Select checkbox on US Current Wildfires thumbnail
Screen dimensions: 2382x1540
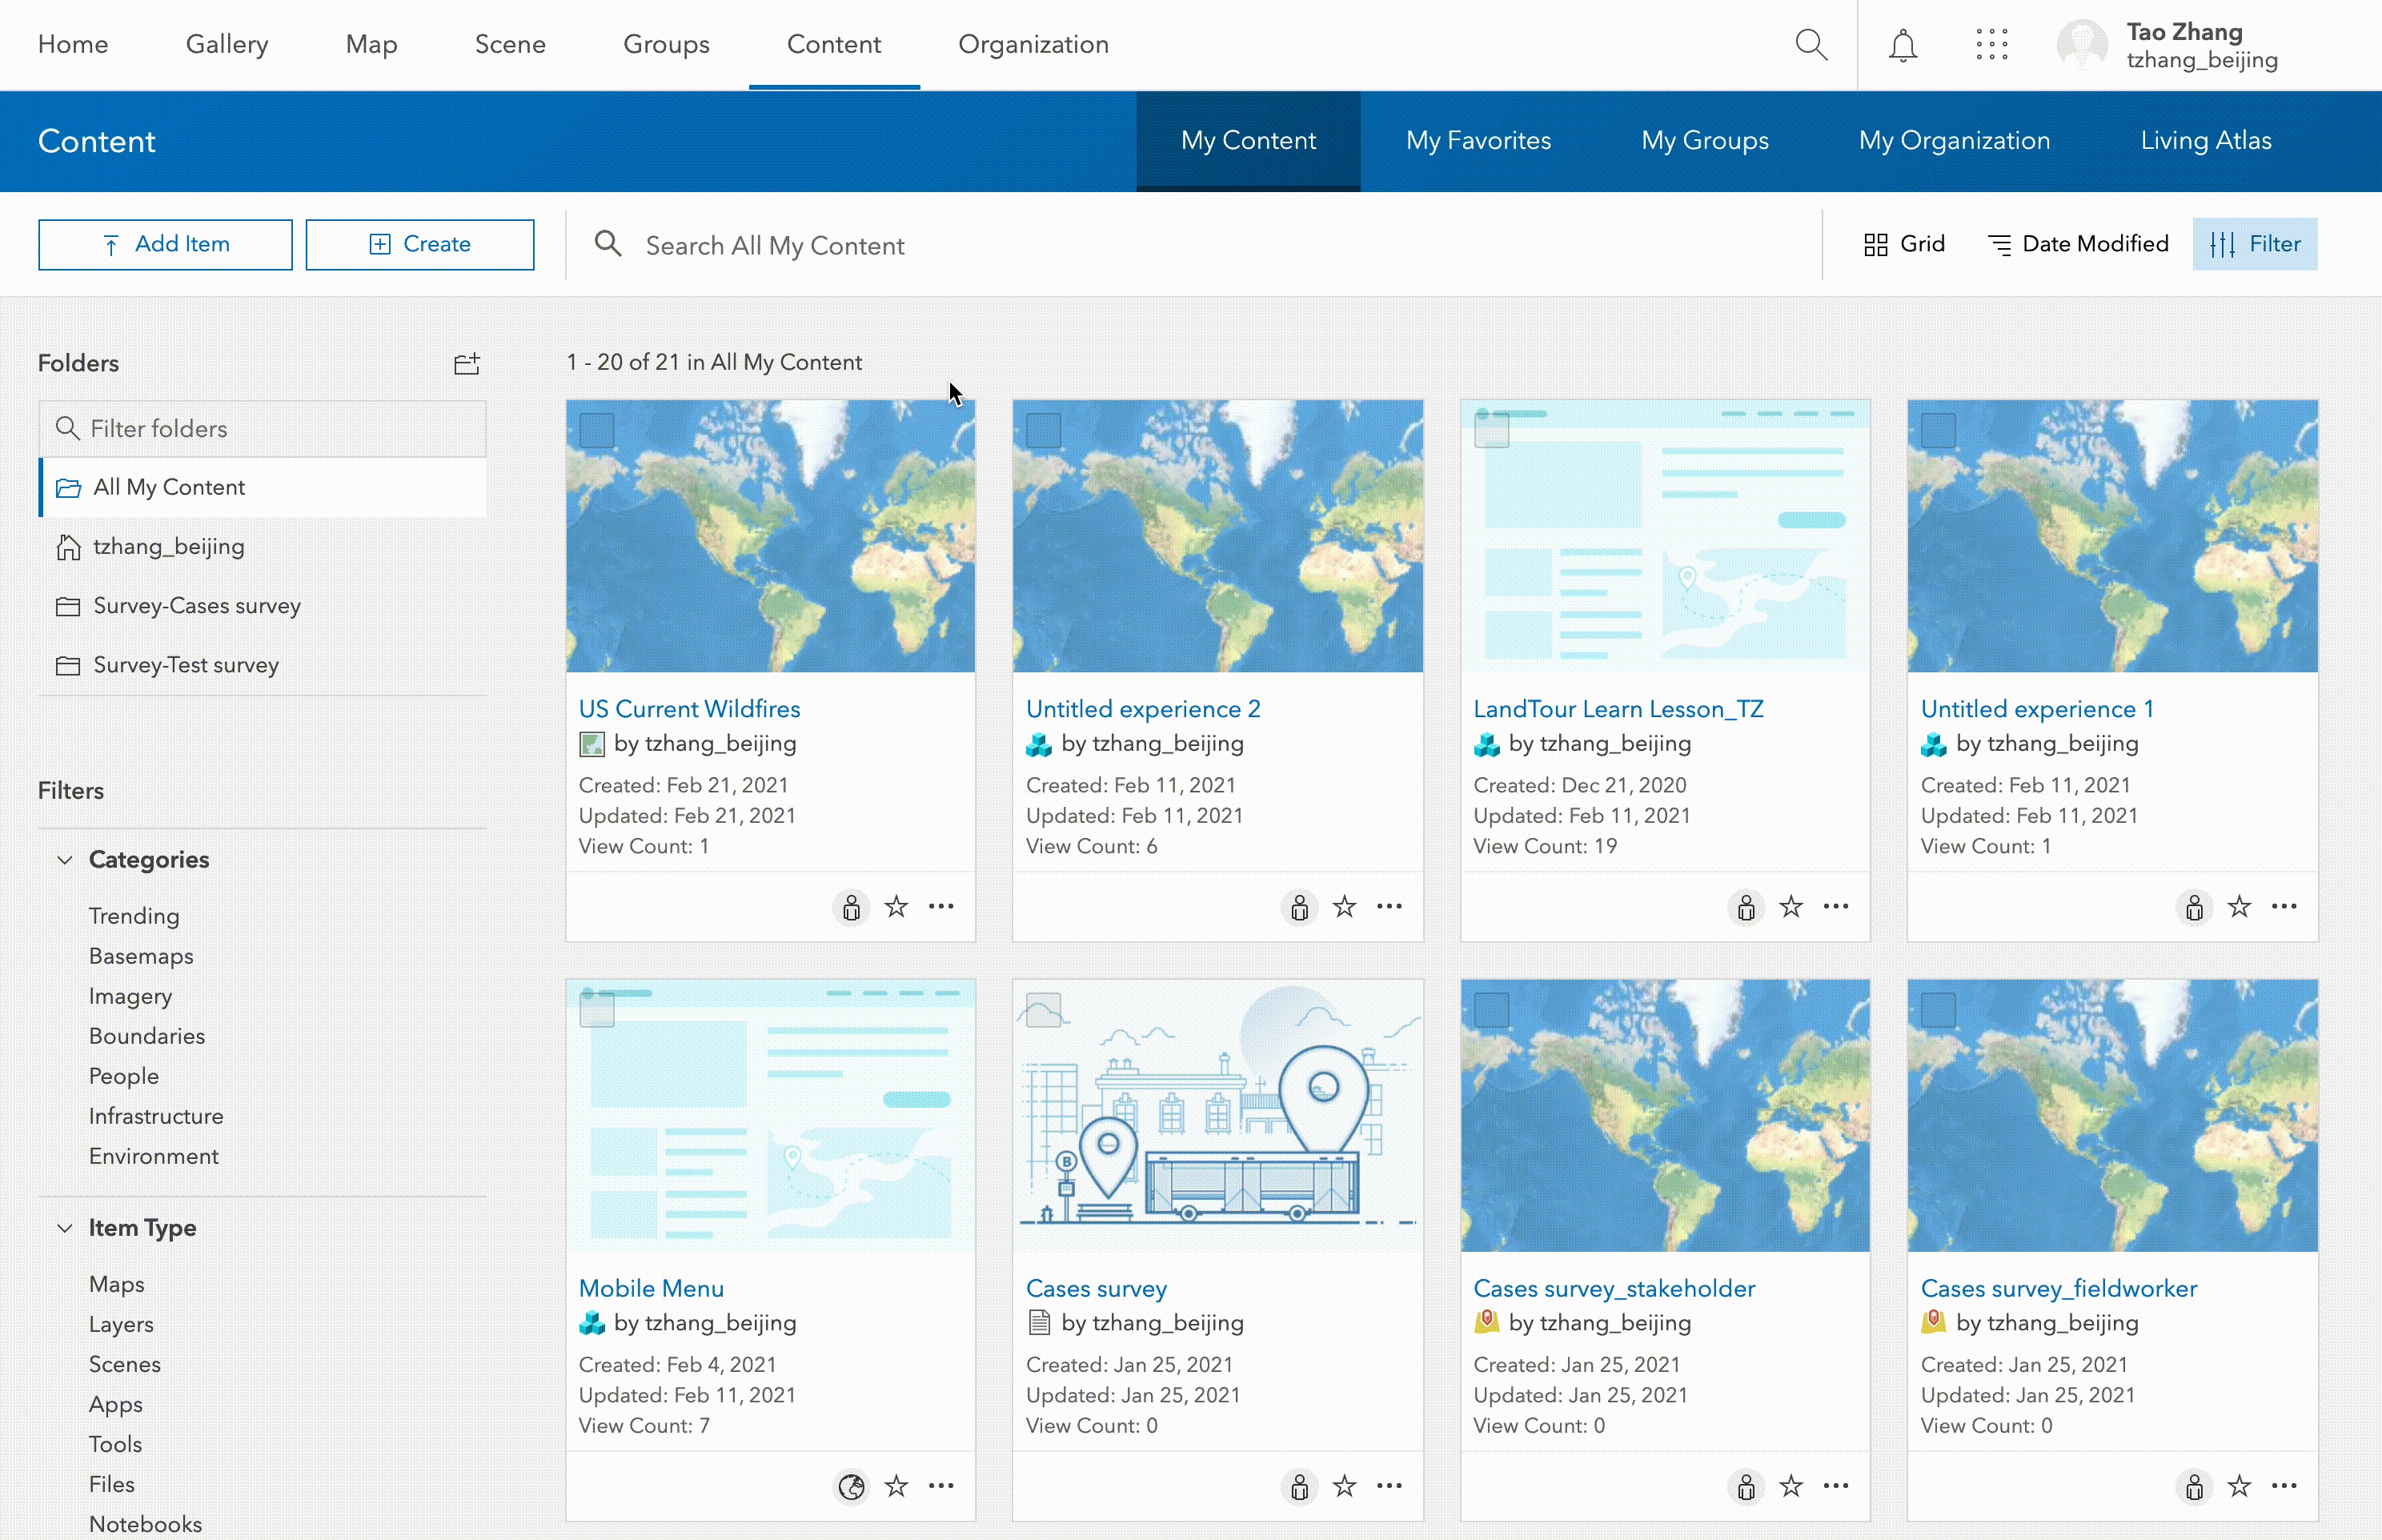(597, 432)
